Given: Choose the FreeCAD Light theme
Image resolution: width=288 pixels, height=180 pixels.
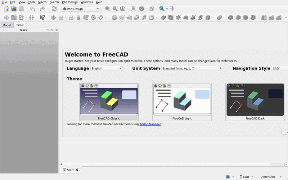Looking at the screenshot, I should 182,102.
